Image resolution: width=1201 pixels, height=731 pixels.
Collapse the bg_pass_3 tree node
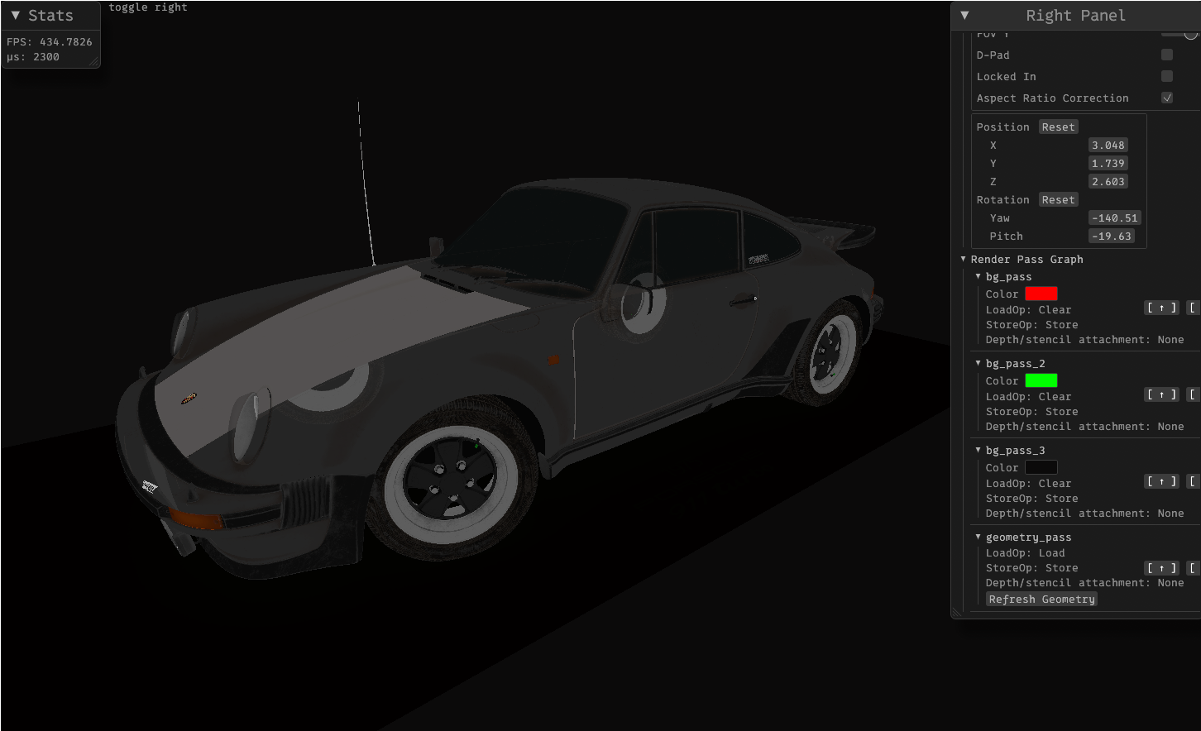coord(979,450)
